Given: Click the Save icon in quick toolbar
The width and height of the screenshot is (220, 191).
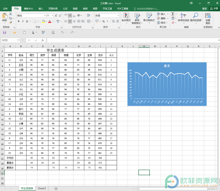Looking at the screenshot, I should click(x=4, y=32).
